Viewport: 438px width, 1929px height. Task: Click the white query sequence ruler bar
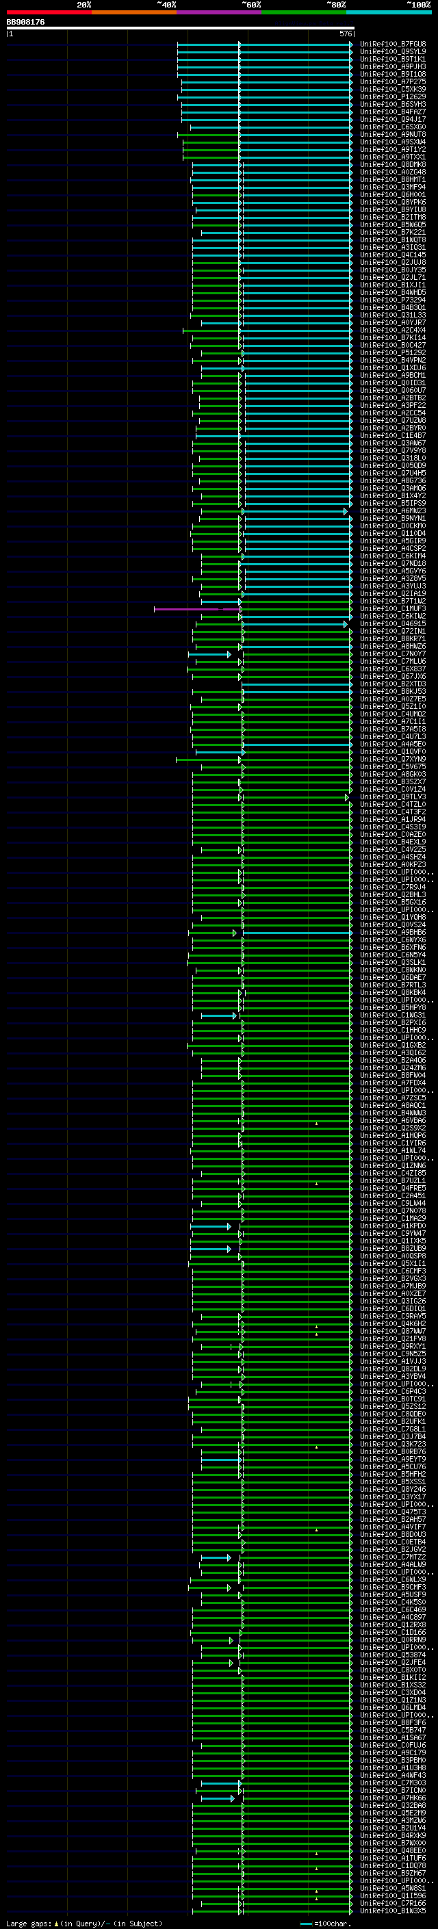coord(181,27)
